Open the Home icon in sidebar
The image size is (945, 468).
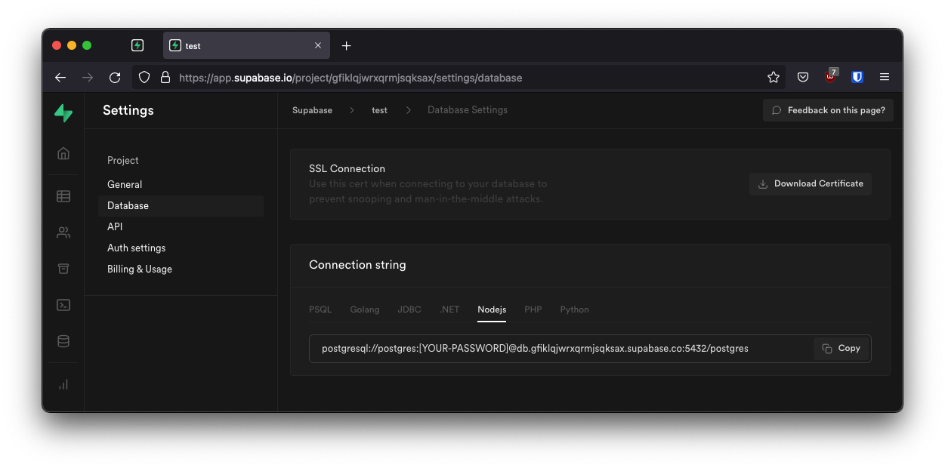(x=63, y=153)
